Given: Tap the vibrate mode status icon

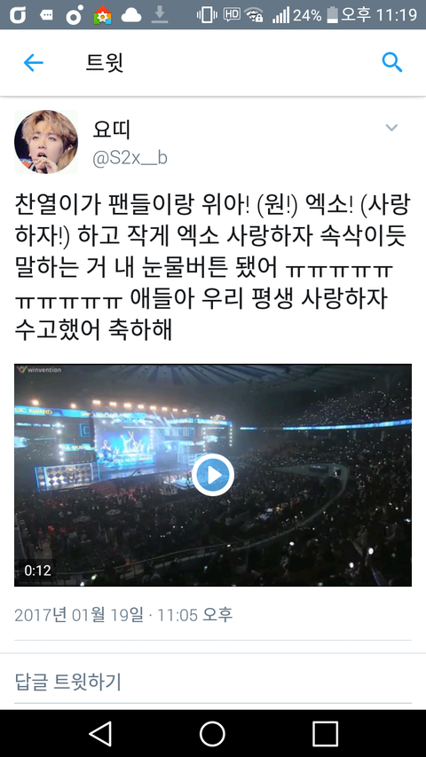Looking at the screenshot, I should coord(207,15).
